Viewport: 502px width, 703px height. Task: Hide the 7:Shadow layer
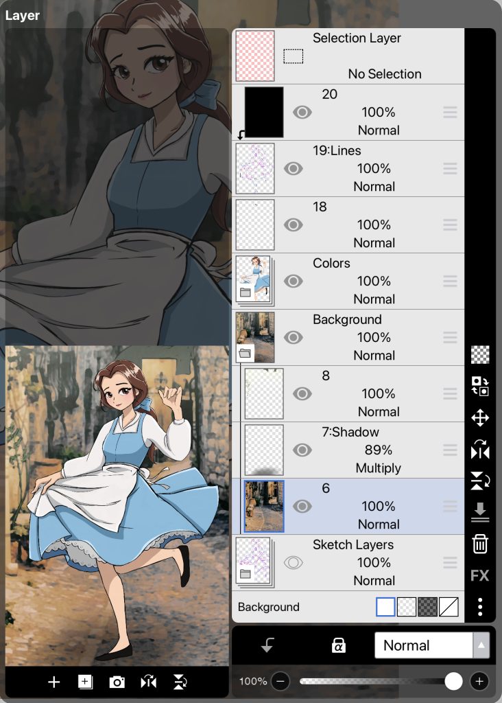302,450
